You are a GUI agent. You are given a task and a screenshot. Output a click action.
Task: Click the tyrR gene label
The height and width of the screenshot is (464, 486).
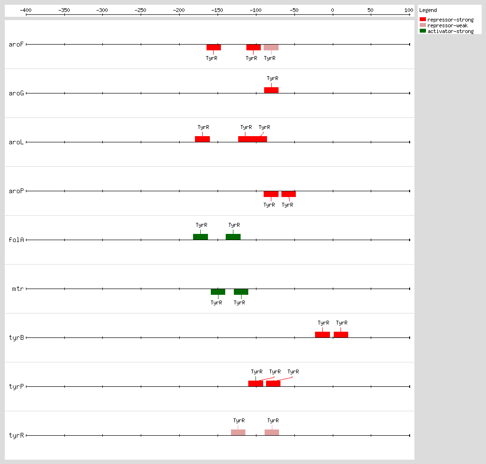16,436
